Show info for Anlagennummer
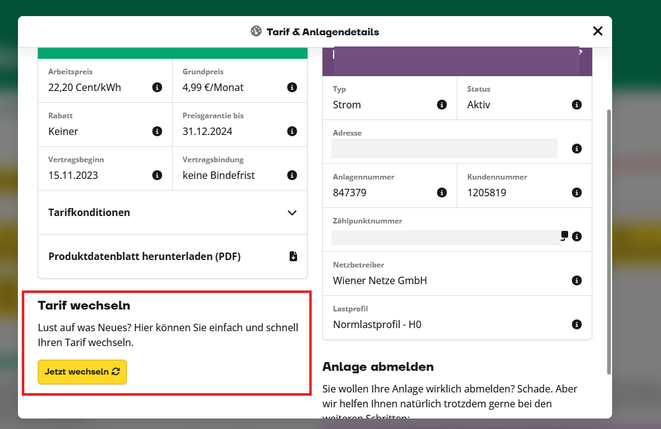 [x=442, y=193]
